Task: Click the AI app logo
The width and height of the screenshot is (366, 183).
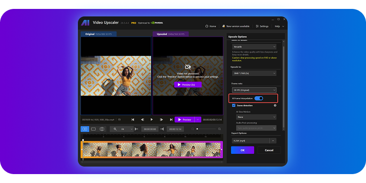Action: [85, 23]
